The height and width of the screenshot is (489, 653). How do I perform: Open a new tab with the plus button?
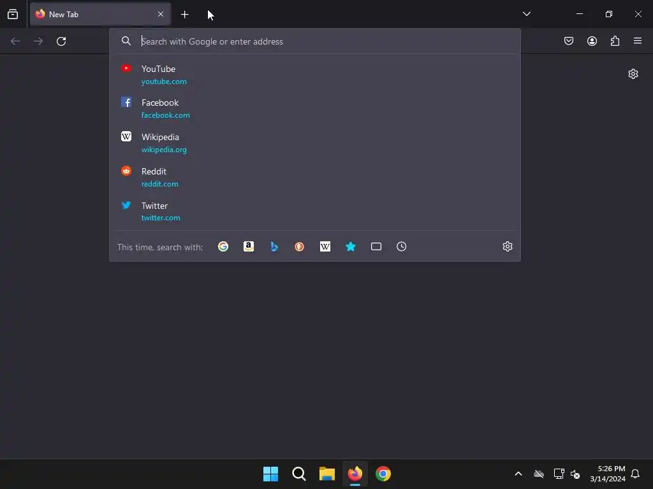(x=184, y=15)
